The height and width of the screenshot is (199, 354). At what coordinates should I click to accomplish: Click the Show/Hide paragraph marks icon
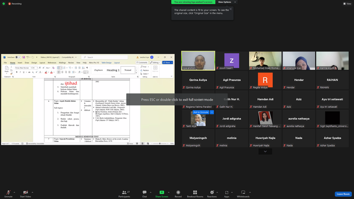pos(87,67)
